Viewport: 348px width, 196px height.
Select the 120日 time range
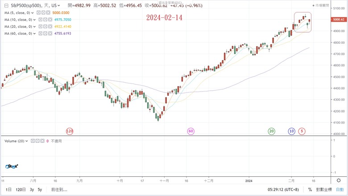[21, 190]
